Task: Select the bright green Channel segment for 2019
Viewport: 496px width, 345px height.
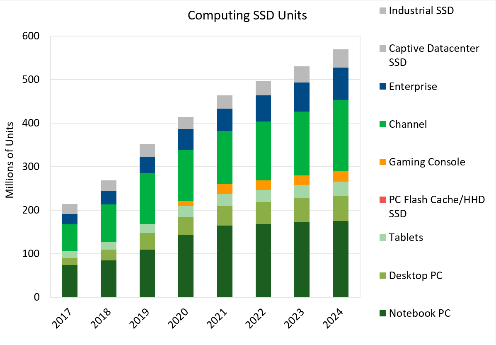Action: click(x=147, y=198)
